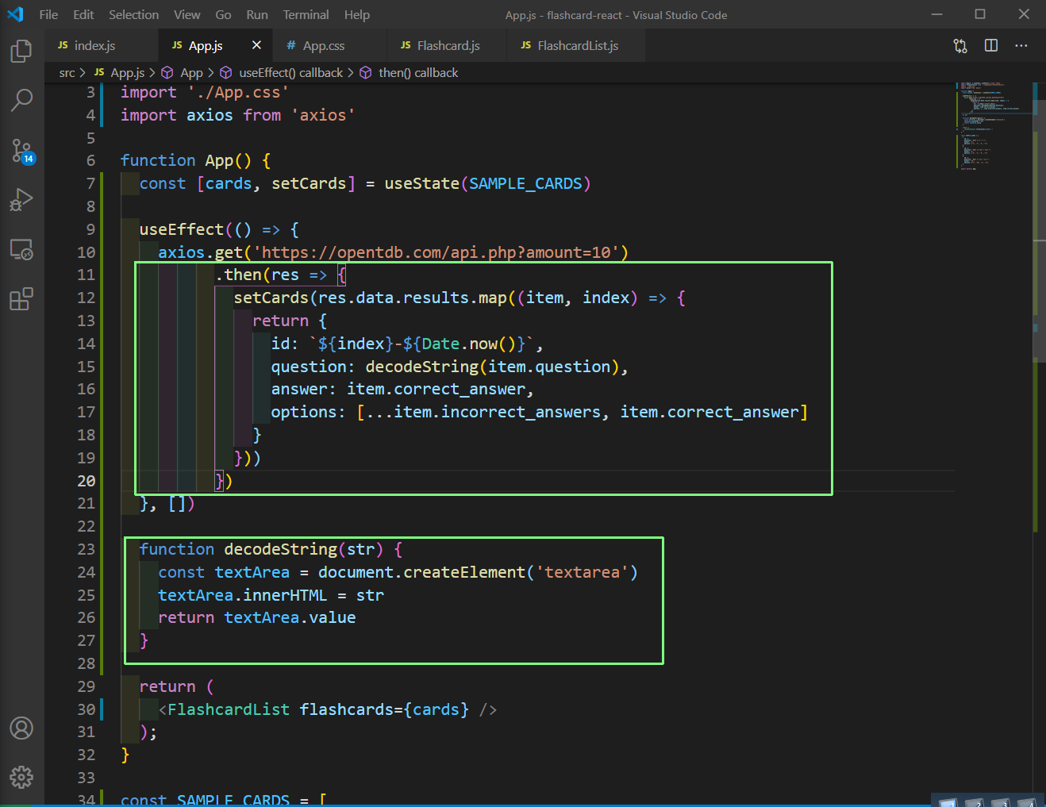
Task: Click 'axios' import string on line 4
Action: tap(323, 115)
